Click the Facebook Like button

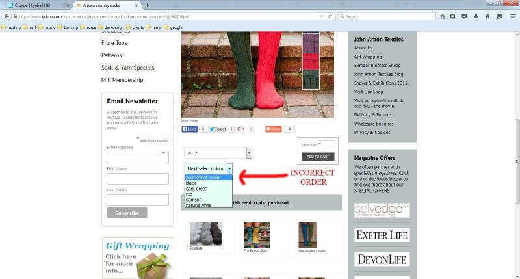coord(190,129)
